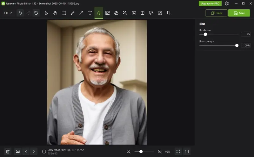Zoom in with plus magnifier
The height and width of the screenshot is (157, 254).
tap(160, 152)
